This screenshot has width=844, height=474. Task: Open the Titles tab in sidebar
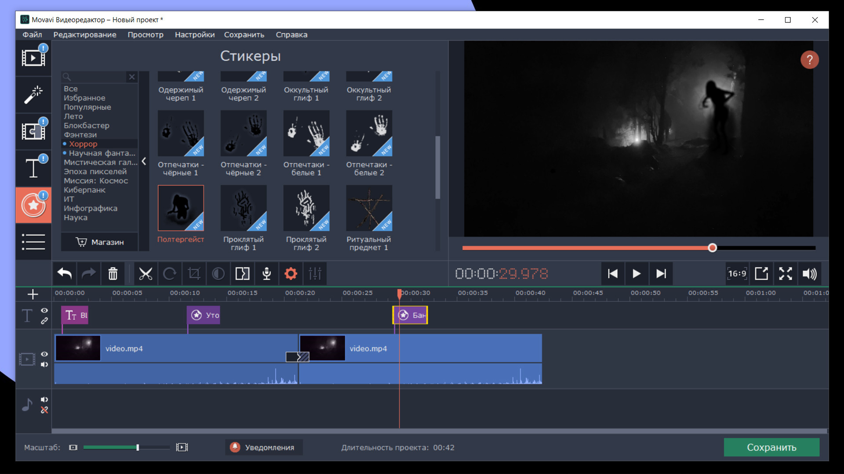[x=33, y=168]
